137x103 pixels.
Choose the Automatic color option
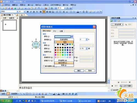pyautogui.click(x=64, y=42)
